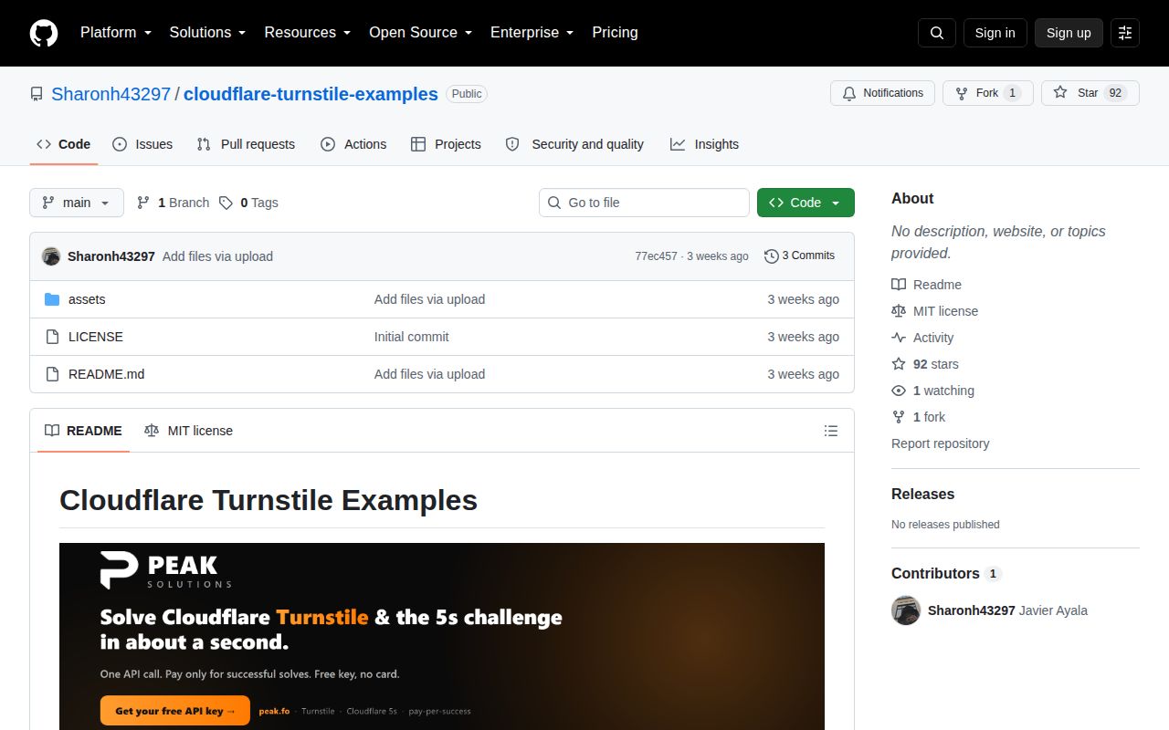Click the assets folder icon
The height and width of the screenshot is (730, 1169).
[x=52, y=299]
